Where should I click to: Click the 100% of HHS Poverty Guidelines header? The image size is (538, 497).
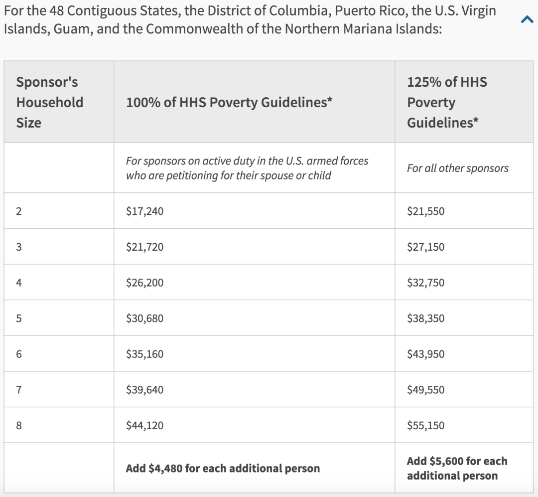click(229, 102)
